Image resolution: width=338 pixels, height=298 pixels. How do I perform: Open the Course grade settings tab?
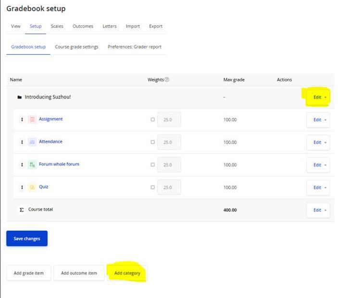tap(76, 47)
